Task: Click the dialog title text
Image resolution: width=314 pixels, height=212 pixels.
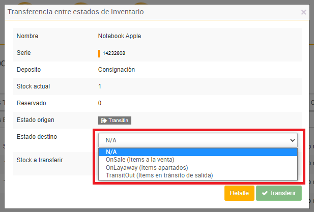Action: pos(75,11)
